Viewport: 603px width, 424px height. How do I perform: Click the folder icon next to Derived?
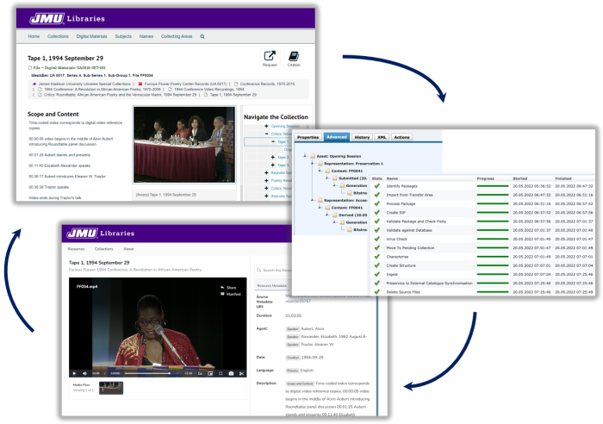[335, 215]
